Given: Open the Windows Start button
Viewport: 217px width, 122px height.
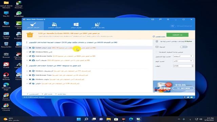Looking at the screenshot, I should tap(79, 119).
